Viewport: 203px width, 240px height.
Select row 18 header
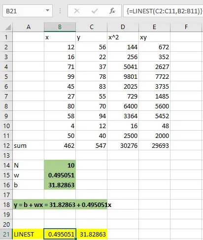click(6, 205)
